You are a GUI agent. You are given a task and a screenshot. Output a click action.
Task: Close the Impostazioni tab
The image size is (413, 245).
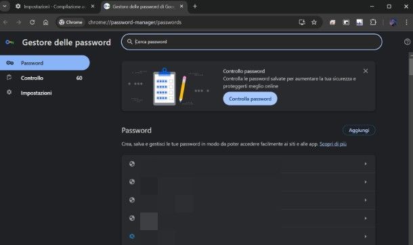(x=93, y=7)
